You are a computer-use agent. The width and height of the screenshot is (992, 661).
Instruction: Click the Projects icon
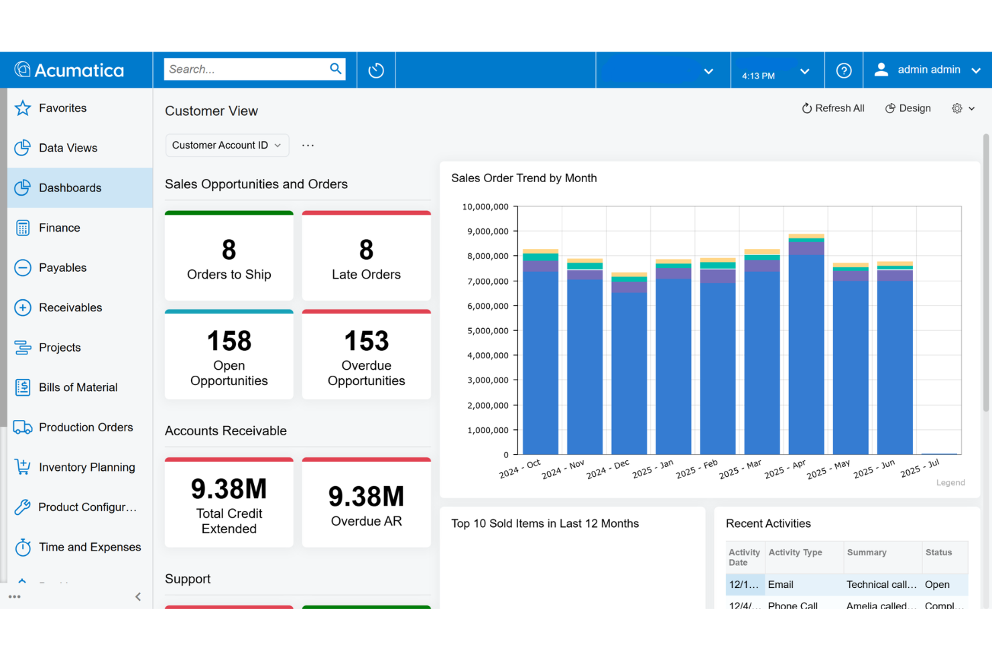click(23, 347)
